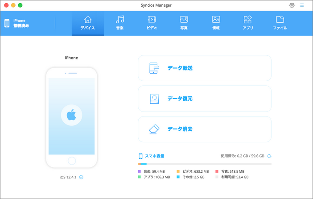Click the データ復元 button
313x199 pixels.
click(205, 99)
